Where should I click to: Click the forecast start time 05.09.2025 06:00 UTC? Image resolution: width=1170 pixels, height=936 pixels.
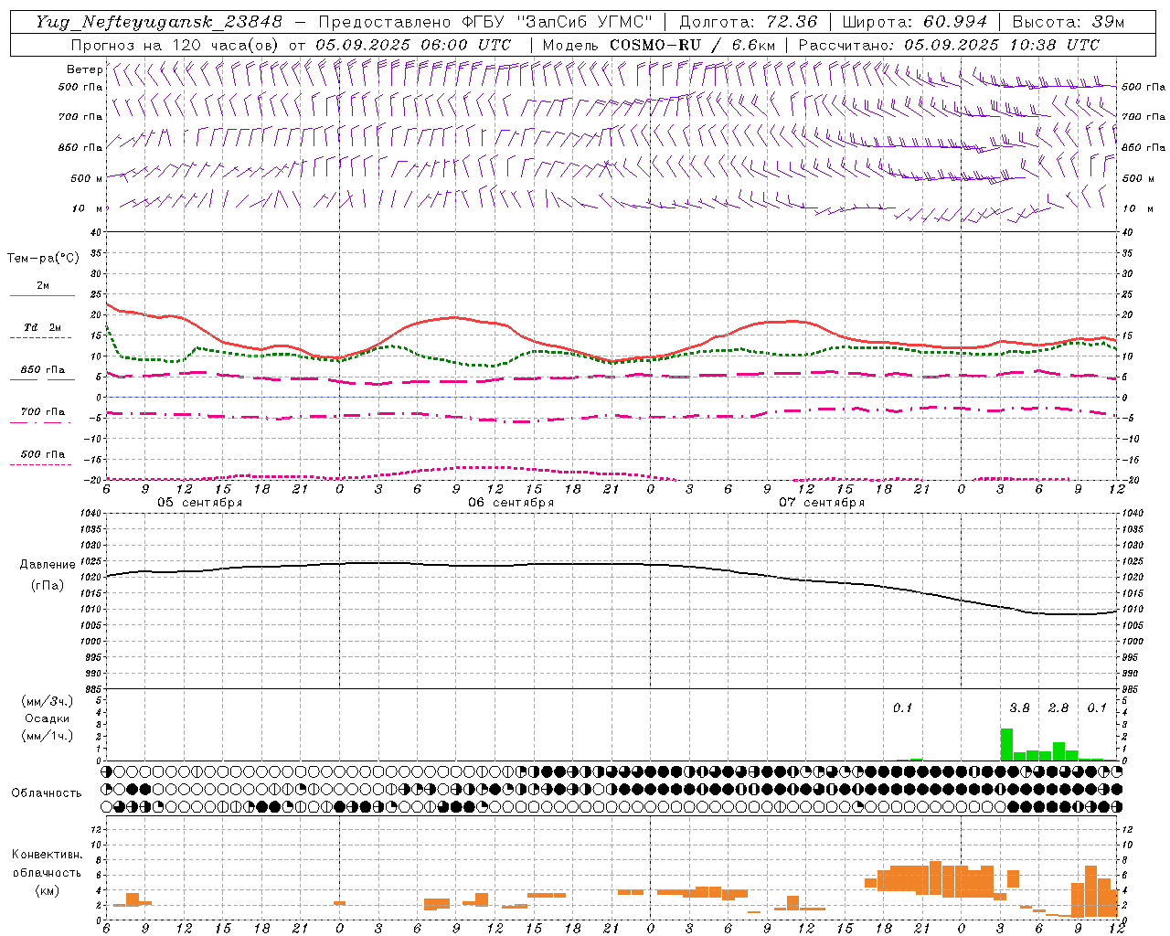(413, 45)
